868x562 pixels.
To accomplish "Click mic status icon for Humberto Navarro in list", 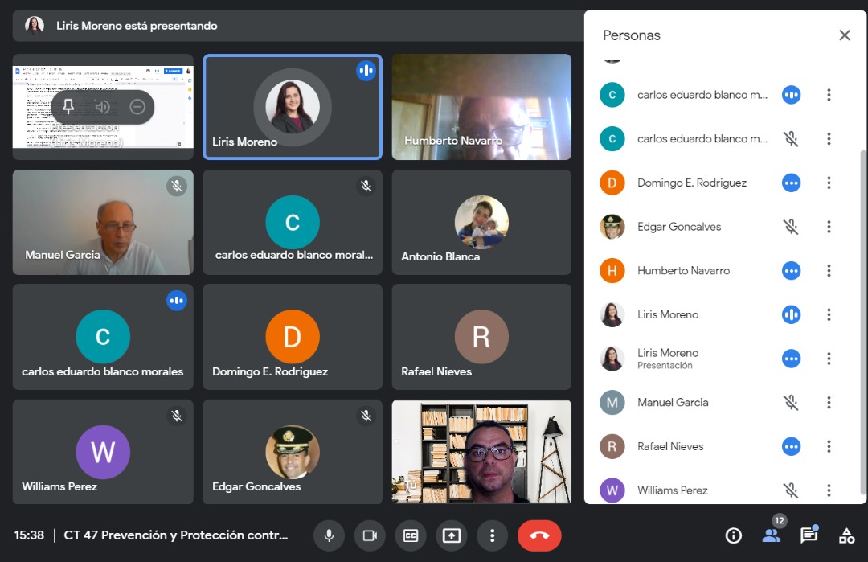I will point(791,271).
